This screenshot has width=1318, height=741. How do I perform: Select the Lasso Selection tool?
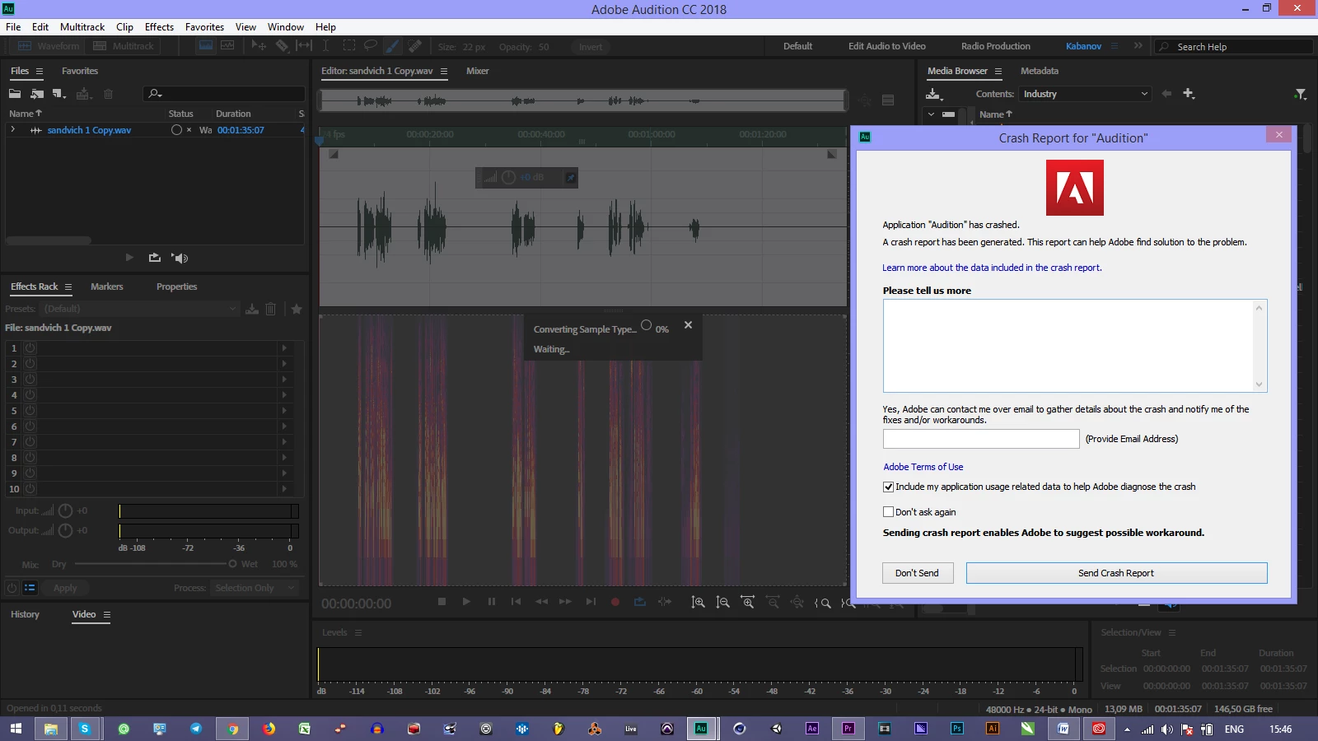point(371,46)
